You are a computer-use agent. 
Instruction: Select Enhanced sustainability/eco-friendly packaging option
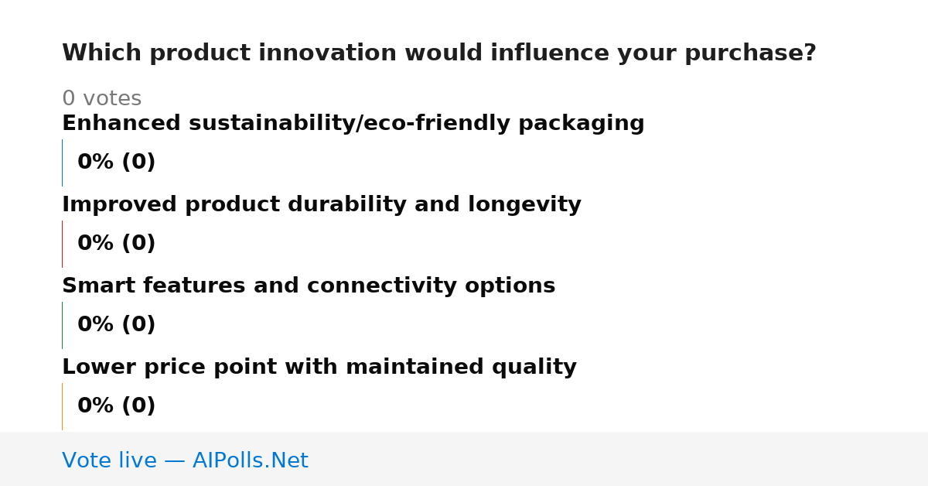[353, 124]
